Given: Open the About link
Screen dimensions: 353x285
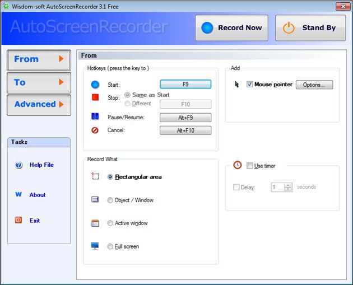Looking at the screenshot, I should pyautogui.click(x=38, y=195).
